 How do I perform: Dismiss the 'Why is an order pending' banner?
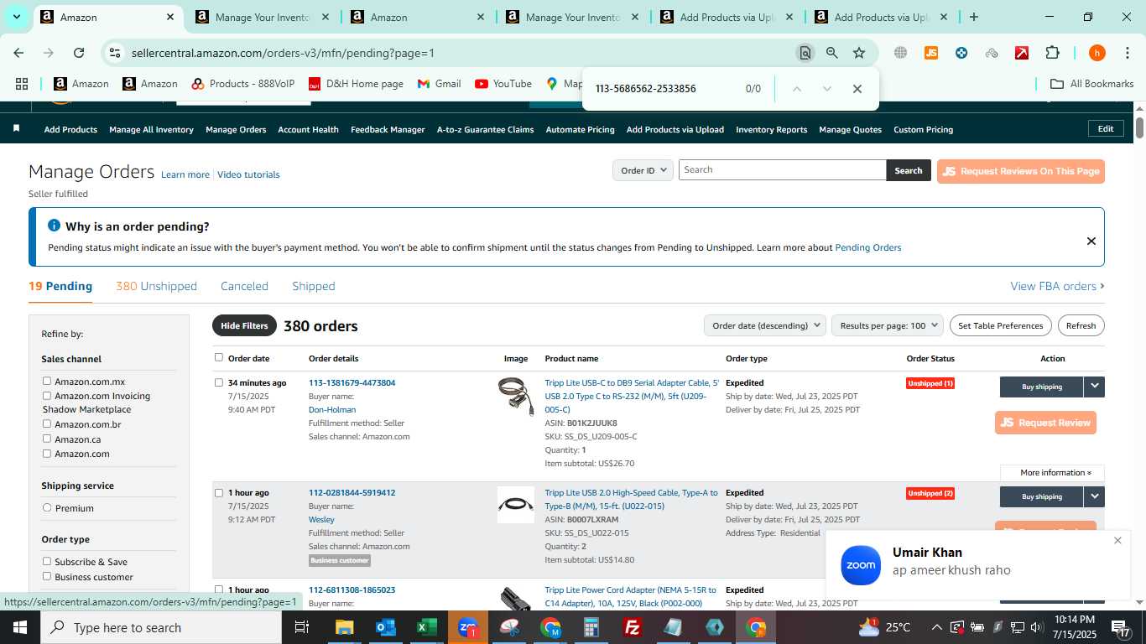(1091, 241)
